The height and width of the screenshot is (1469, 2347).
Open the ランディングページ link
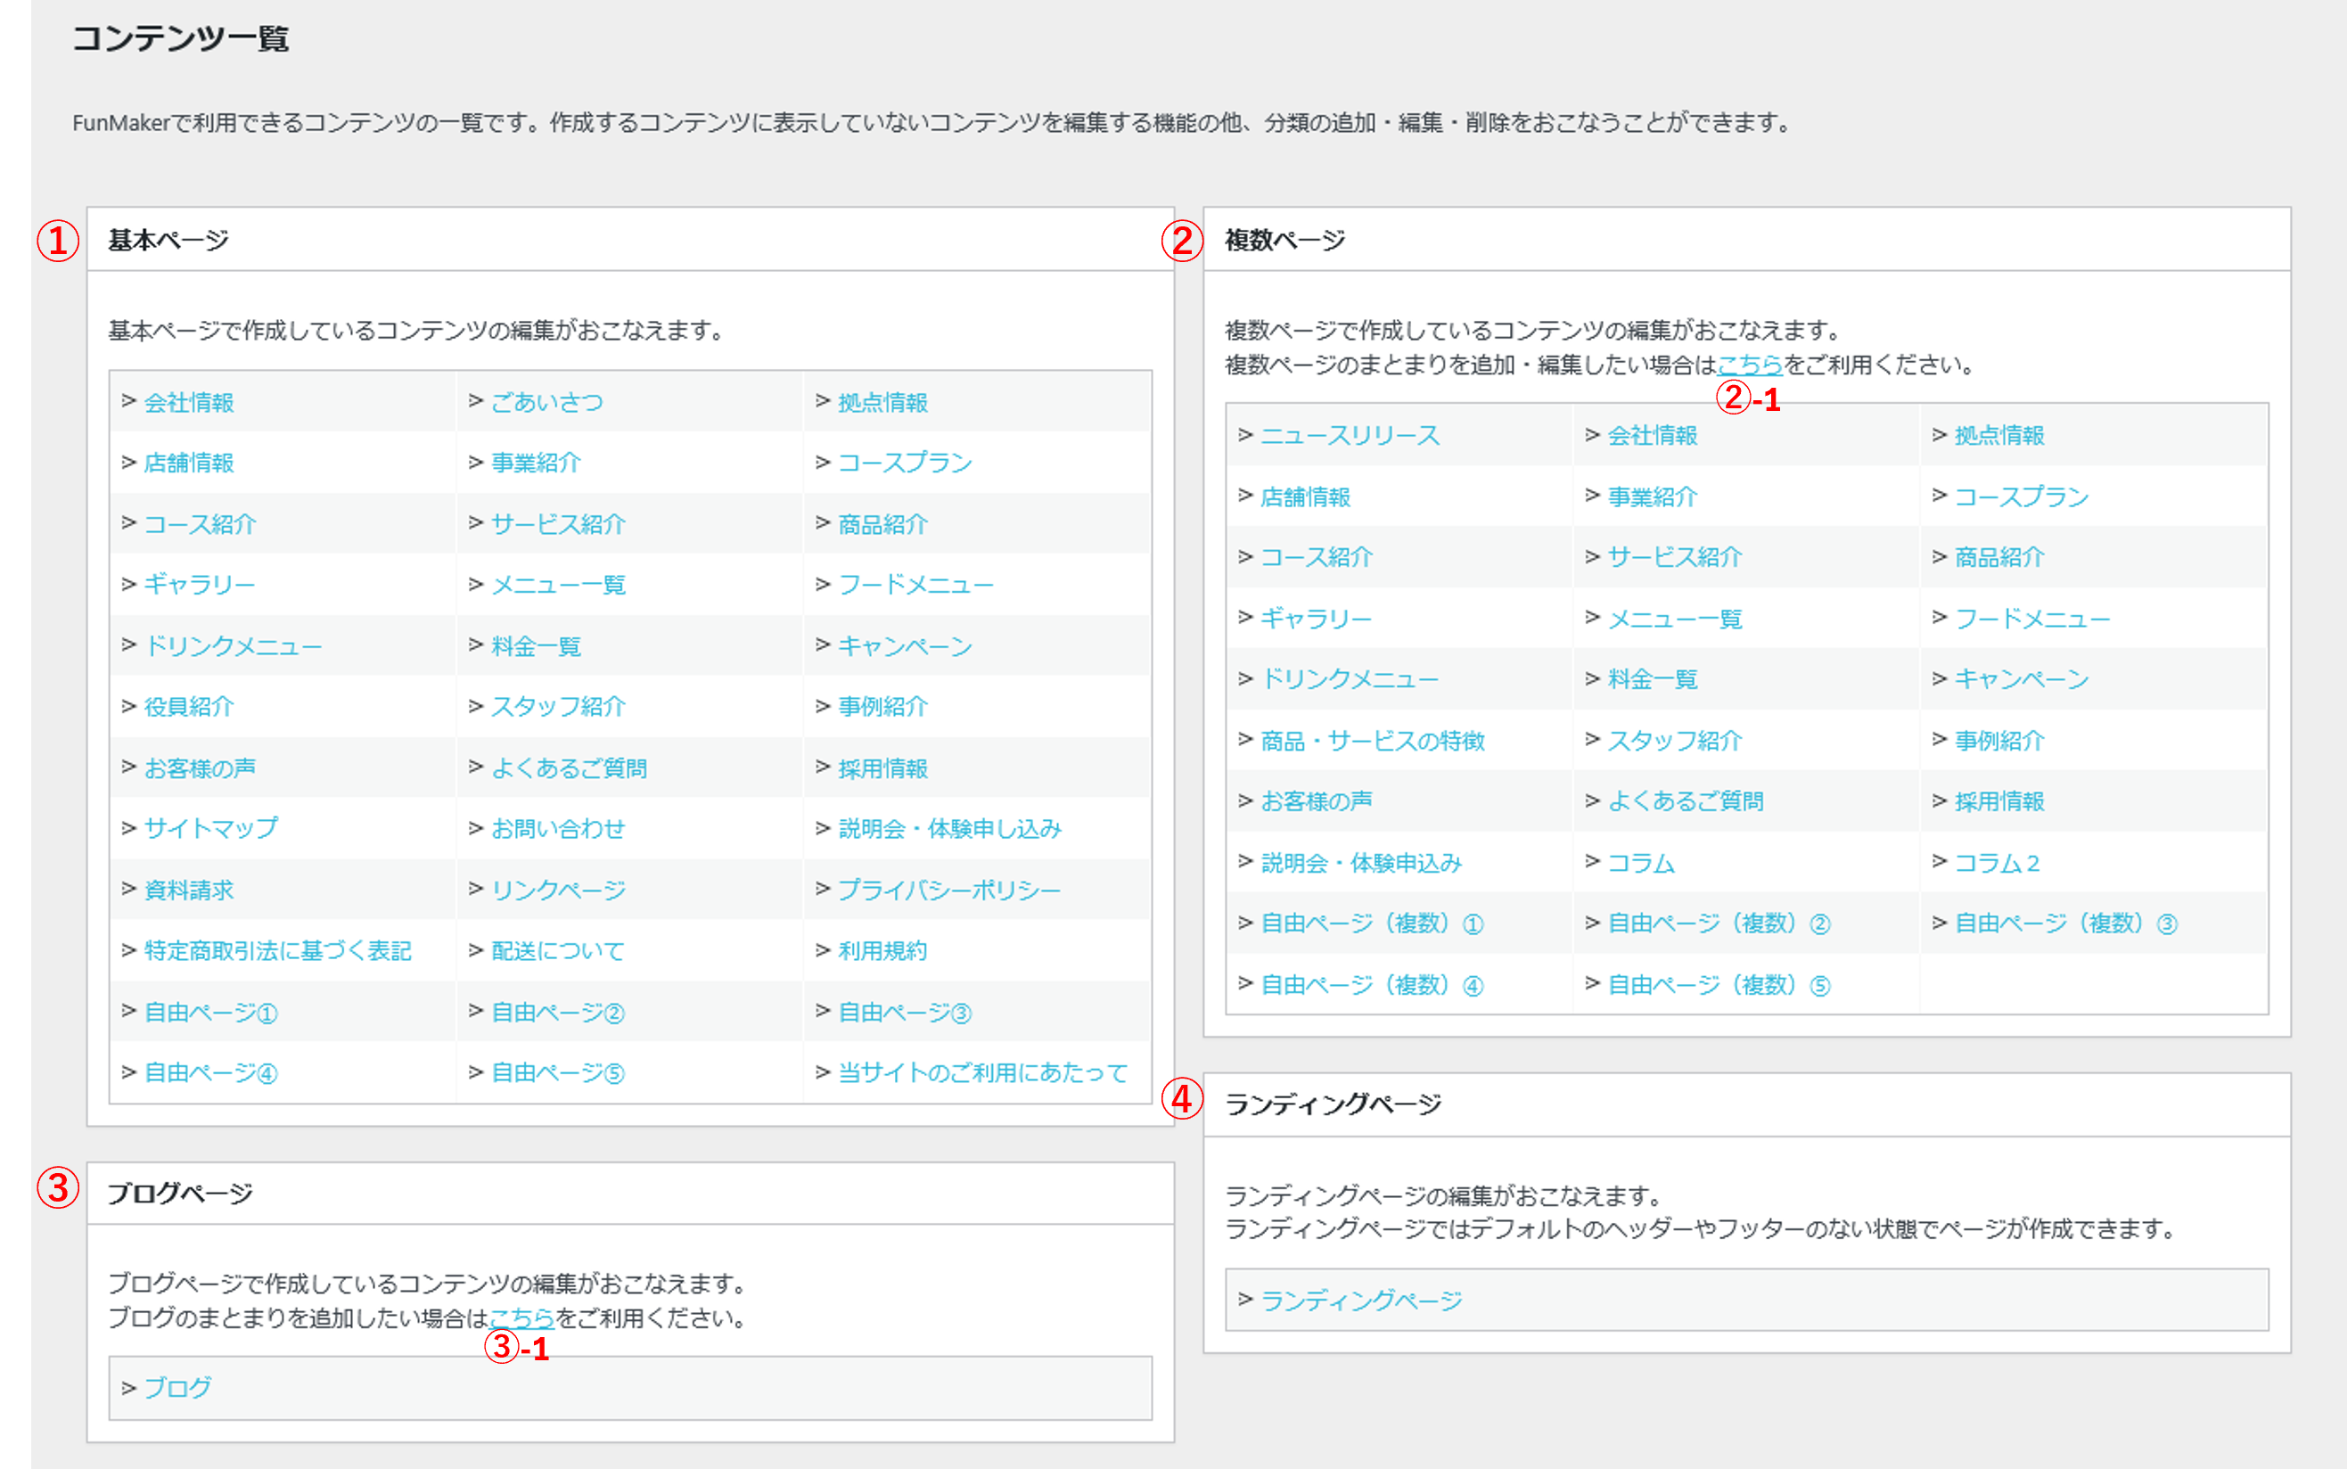[x=1361, y=1300]
